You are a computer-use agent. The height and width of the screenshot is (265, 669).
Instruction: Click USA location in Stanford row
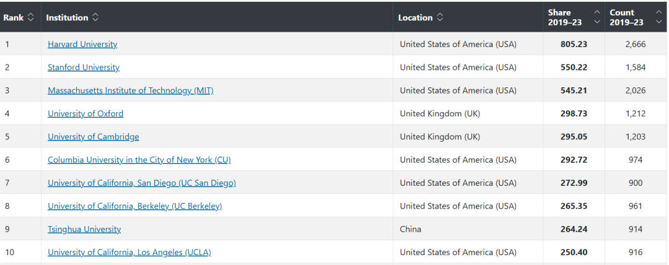coord(458,67)
